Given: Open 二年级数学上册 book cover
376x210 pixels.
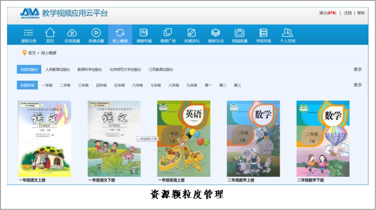Looking at the screenshot, I should click(253, 139).
